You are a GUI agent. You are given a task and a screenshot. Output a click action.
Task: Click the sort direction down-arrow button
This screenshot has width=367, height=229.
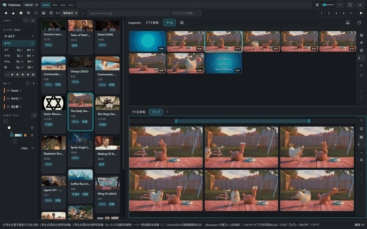tap(83, 13)
